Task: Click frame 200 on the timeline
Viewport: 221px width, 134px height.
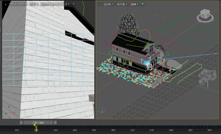Action: [113, 130]
